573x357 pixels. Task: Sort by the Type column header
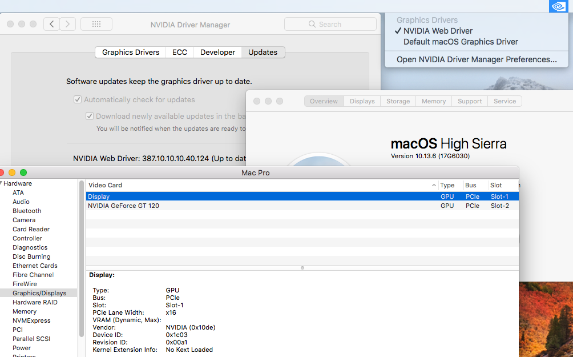point(450,185)
